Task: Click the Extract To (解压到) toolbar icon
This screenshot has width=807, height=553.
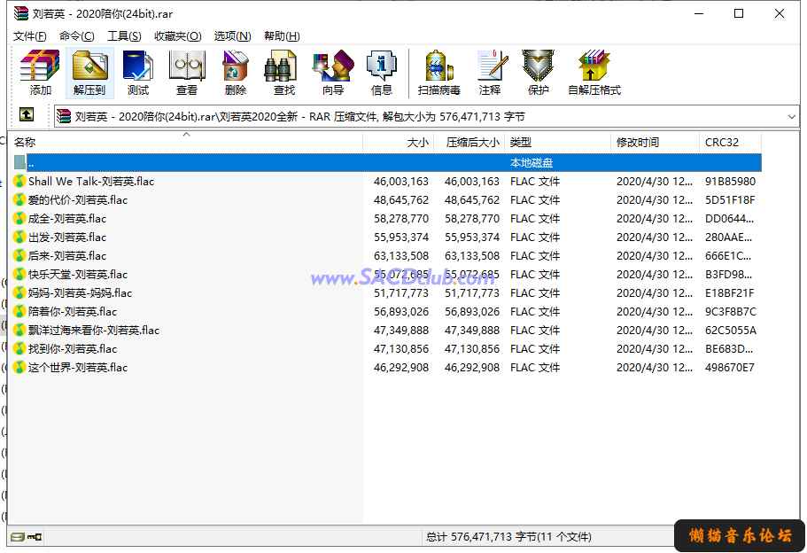Action: point(89,73)
